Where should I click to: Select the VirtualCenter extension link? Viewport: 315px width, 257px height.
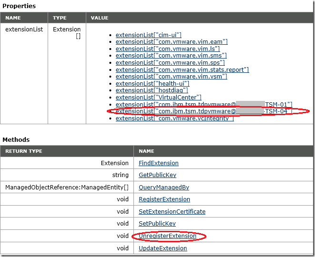tap(159, 97)
